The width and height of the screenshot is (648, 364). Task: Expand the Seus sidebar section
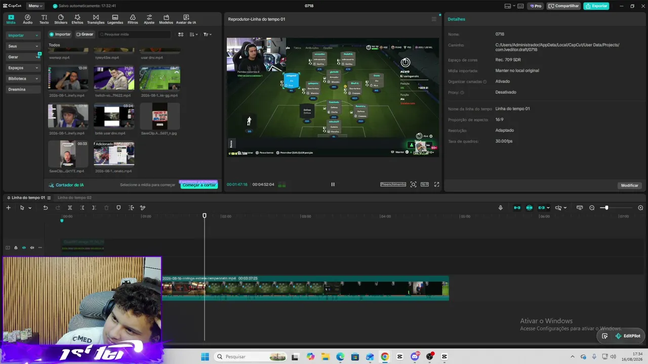tap(23, 46)
